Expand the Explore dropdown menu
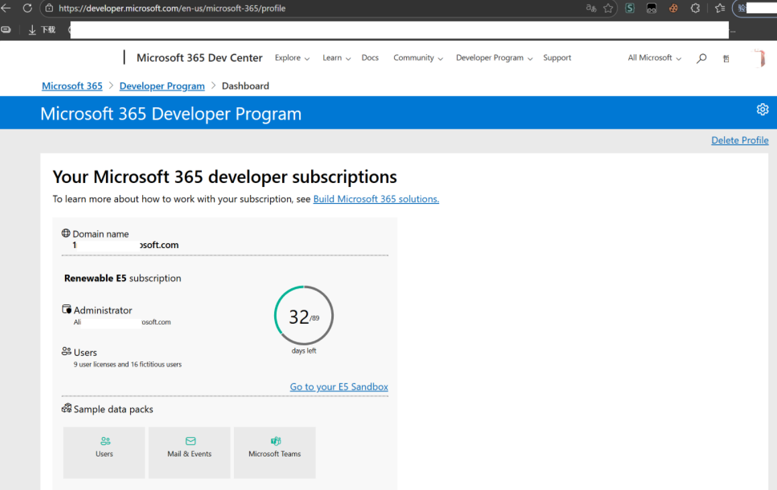Image resolution: width=777 pixels, height=490 pixels. pyautogui.click(x=292, y=58)
